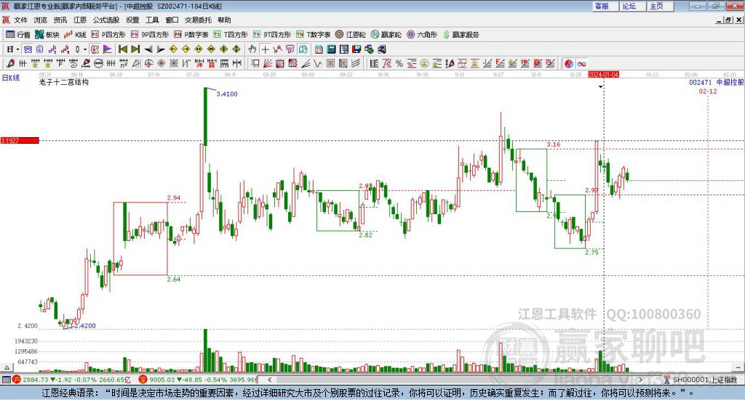Open the 江恩 menu

coord(80,20)
